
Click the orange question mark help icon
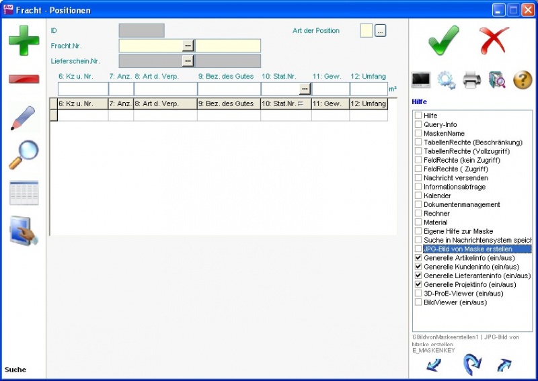[x=523, y=81]
